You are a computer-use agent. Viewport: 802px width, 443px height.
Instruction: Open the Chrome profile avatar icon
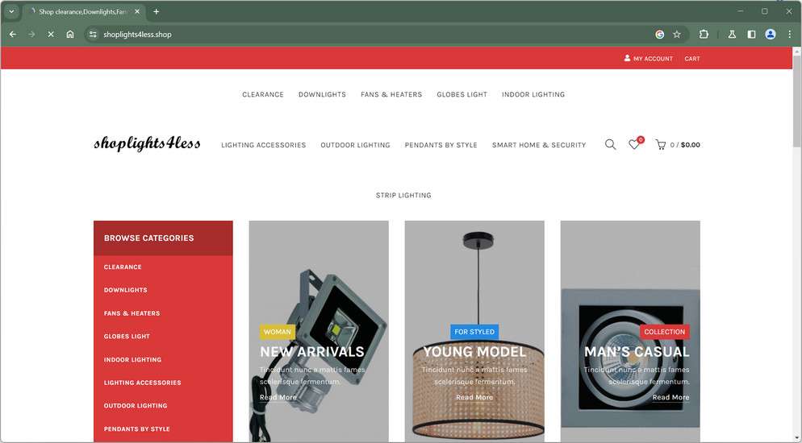click(771, 34)
